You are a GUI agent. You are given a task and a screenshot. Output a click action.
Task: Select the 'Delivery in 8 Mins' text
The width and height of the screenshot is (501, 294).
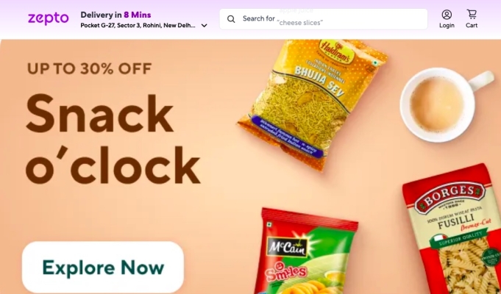point(116,15)
